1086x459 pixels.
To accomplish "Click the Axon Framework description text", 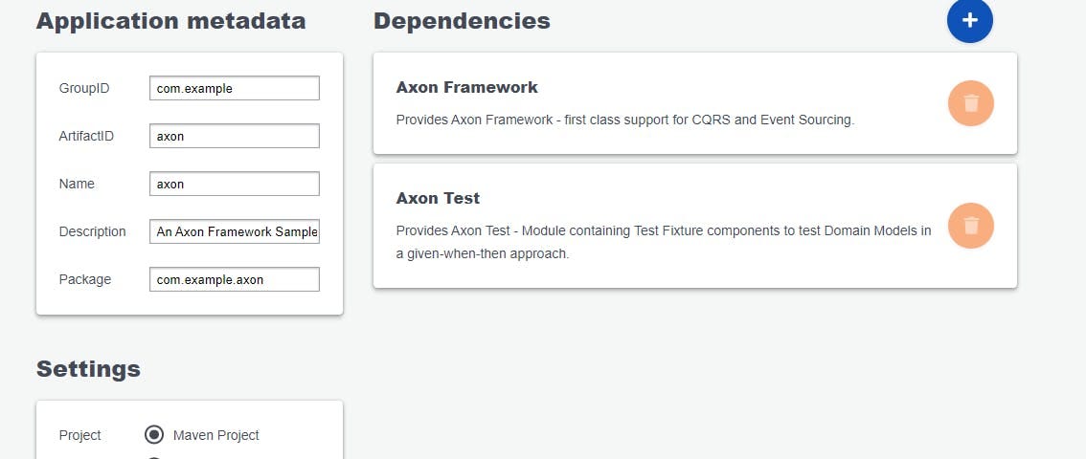I will tap(624, 120).
